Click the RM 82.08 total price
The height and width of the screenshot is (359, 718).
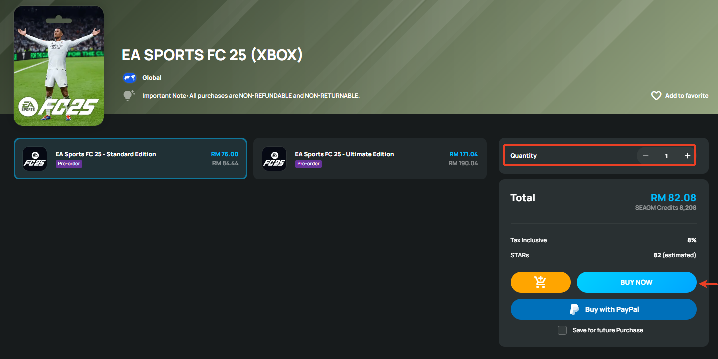coord(673,198)
